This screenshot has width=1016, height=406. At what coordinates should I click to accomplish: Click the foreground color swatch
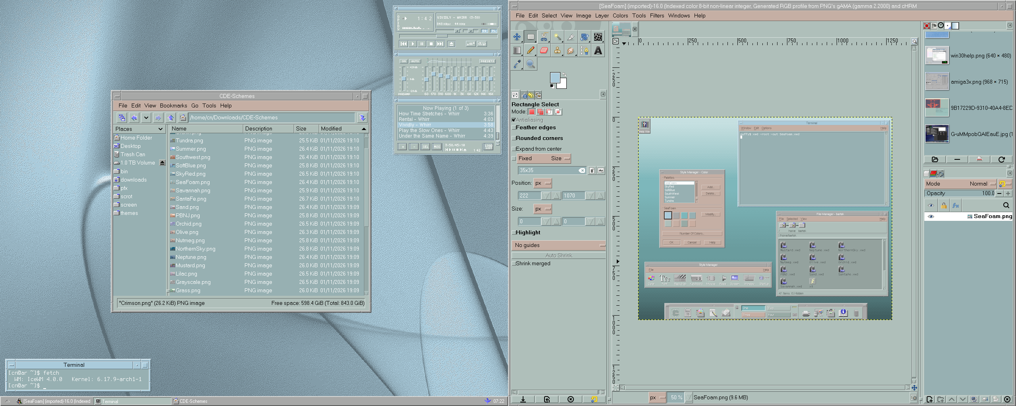click(x=555, y=77)
